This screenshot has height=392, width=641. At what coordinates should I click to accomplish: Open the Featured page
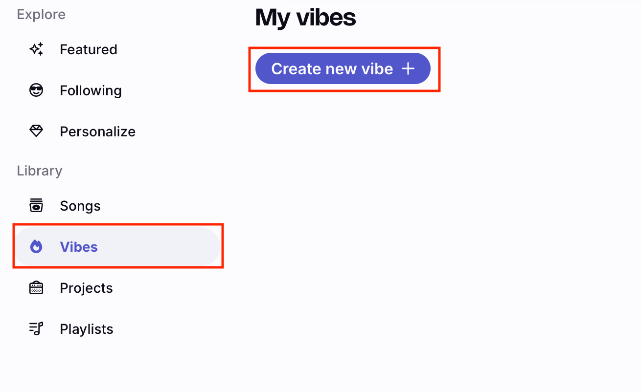click(x=88, y=49)
